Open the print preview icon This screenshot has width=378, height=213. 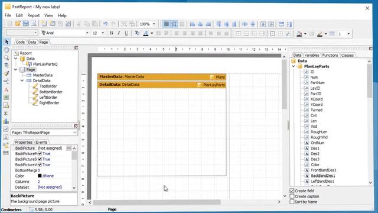tap(34, 24)
